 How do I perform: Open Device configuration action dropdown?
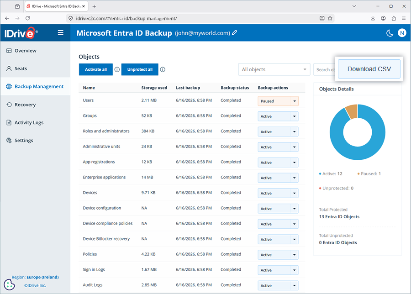point(278,209)
